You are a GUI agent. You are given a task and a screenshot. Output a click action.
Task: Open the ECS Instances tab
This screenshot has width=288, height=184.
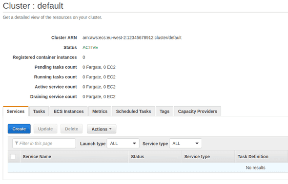click(x=69, y=111)
